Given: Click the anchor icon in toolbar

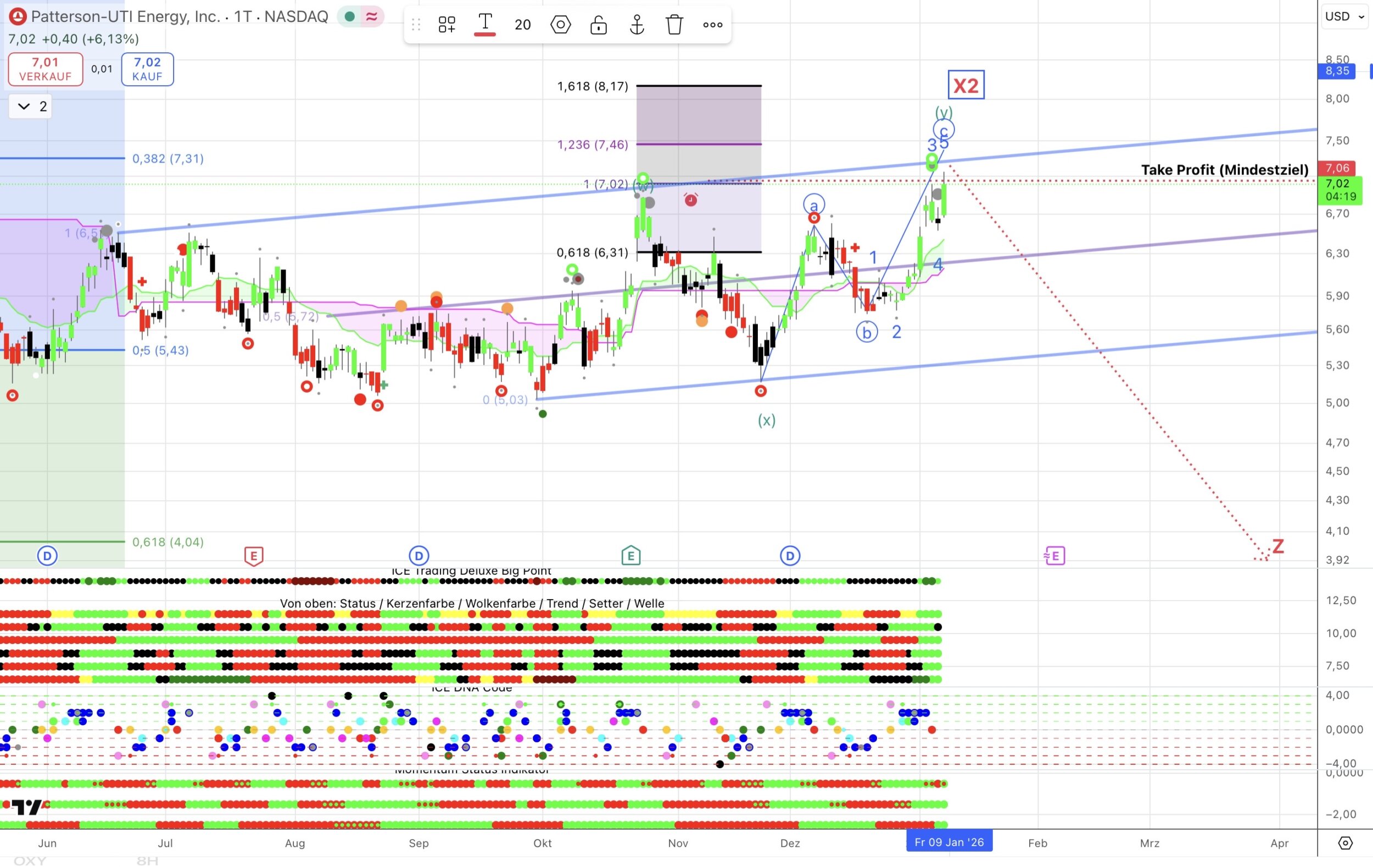Looking at the screenshot, I should [637, 25].
